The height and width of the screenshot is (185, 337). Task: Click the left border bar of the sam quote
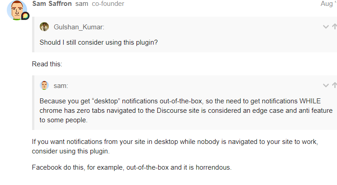pyautogui.click(x=33, y=102)
